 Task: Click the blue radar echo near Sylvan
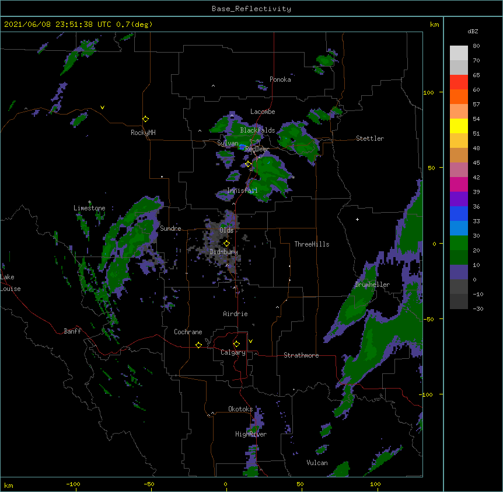pos(242,147)
